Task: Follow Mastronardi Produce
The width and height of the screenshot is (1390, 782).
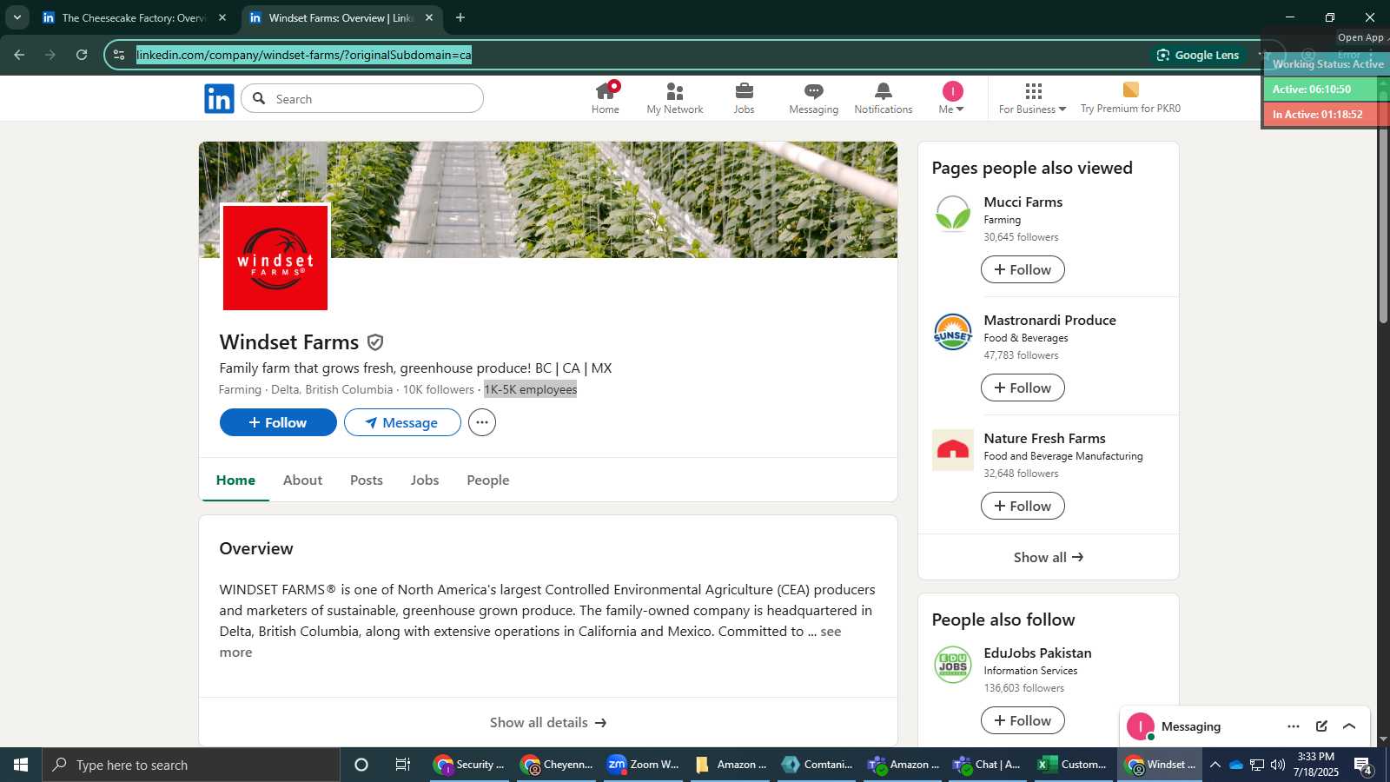Action: pos(1023,388)
